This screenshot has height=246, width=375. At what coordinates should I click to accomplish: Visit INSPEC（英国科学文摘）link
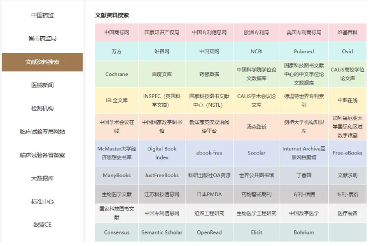click(x=164, y=102)
